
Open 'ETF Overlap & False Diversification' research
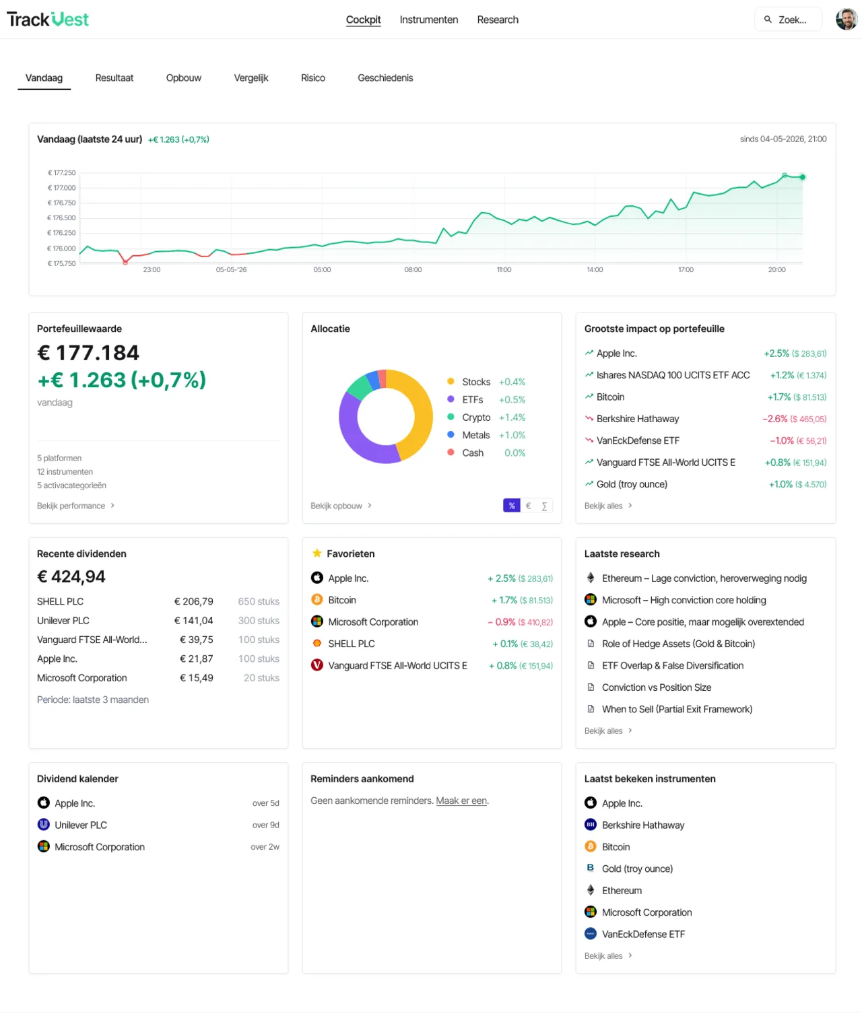coord(673,665)
